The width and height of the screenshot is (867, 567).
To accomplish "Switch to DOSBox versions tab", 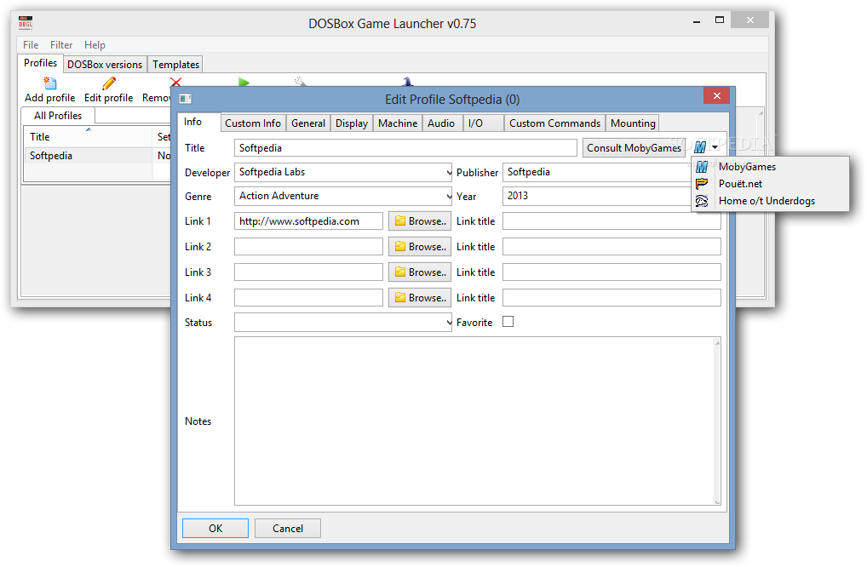I will tap(105, 65).
